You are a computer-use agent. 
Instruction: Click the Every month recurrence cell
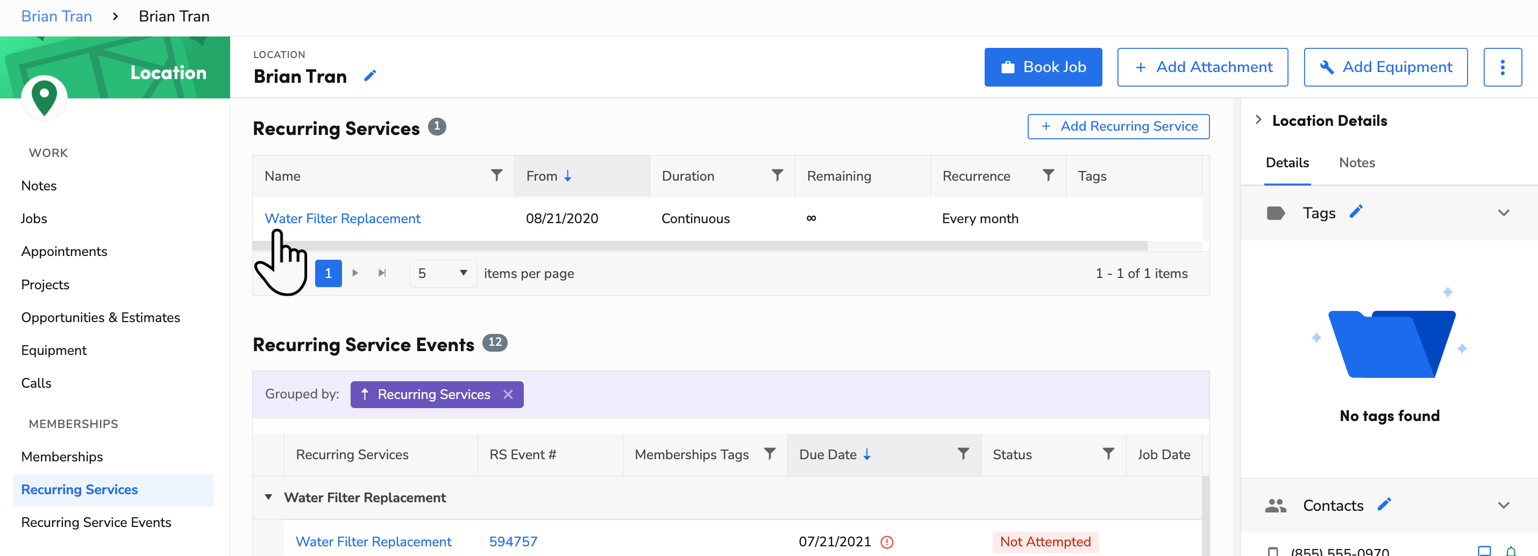point(980,218)
